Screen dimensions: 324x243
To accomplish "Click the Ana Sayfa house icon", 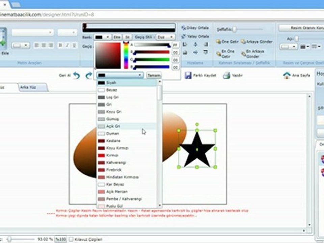I will click(287, 75).
